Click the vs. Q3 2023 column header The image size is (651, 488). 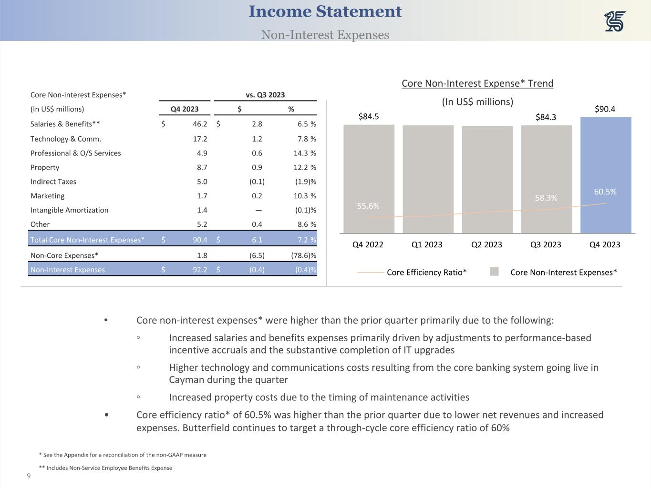coord(265,95)
